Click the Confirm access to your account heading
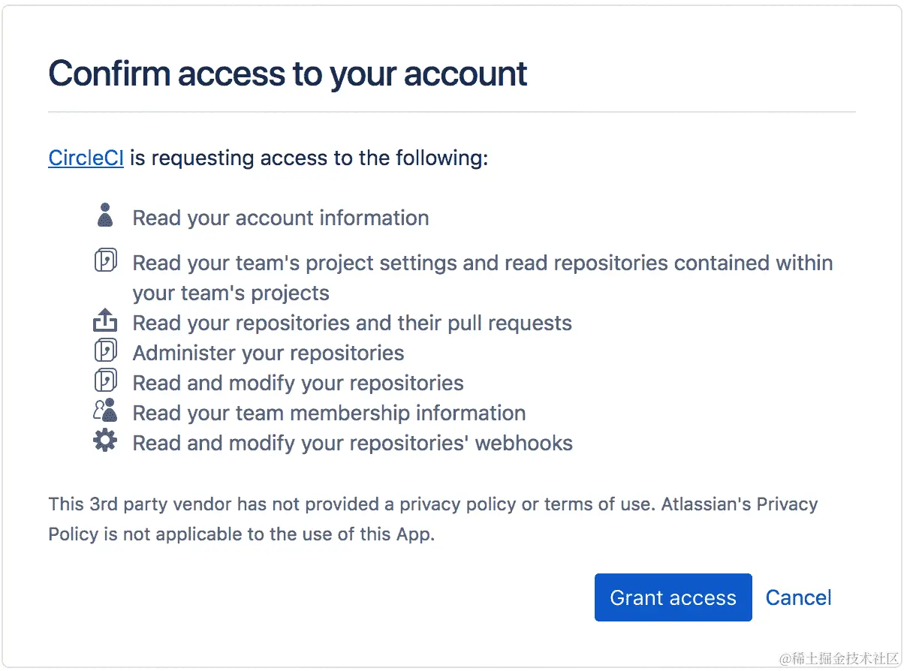 (x=288, y=74)
